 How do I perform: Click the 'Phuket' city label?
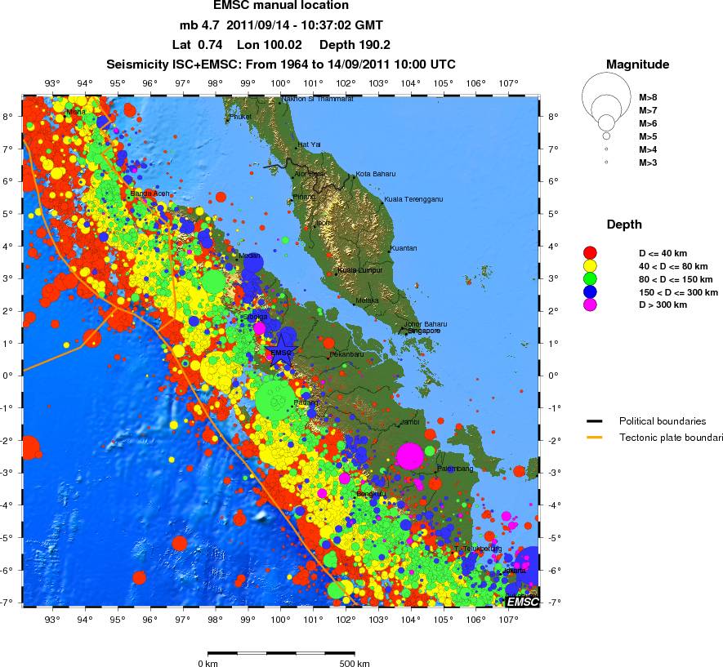click(241, 117)
